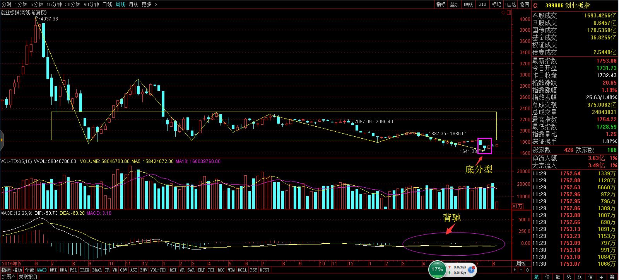The height and width of the screenshot is (280, 619).
Task: Switch indicator to BRAR
Action: (97, 270)
